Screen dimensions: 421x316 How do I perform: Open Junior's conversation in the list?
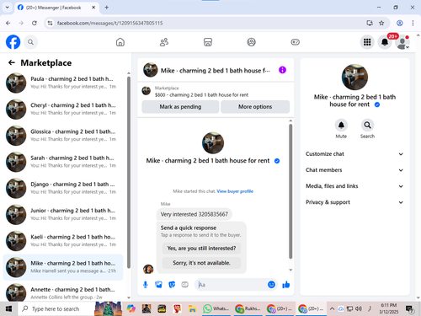[63, 214]
